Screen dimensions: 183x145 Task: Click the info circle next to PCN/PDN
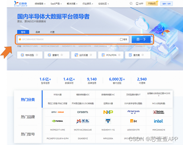119,55
